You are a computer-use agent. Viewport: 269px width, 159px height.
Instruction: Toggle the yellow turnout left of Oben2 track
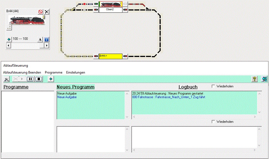[x=73, y=9]
